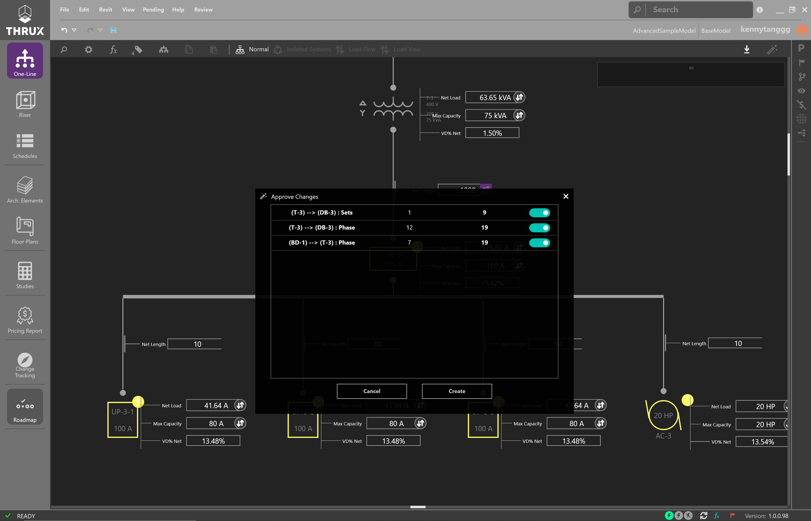Click the crossed dollar icon in right sidebar
This screenshot has width=811, height=521.
[x=801, y=105]
